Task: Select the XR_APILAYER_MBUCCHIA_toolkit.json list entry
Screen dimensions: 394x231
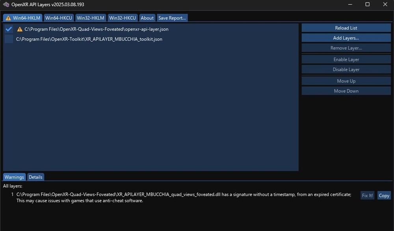Action: (89, 39)
